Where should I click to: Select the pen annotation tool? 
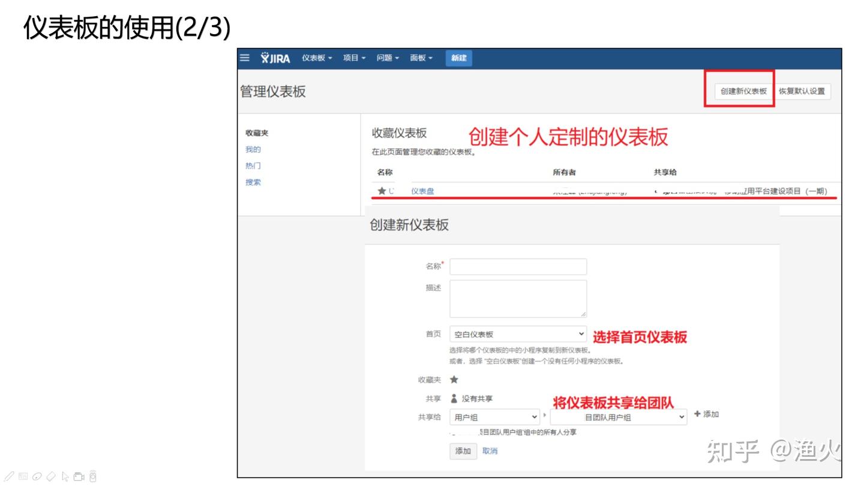tap(10, 477)
